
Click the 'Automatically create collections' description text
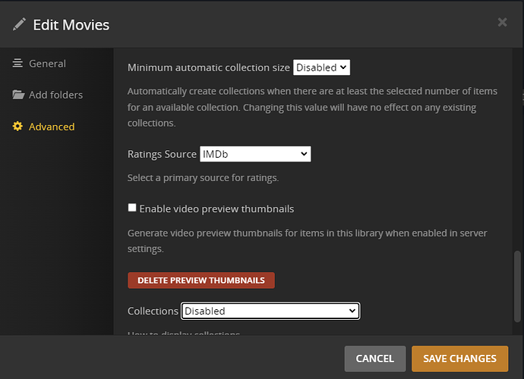pyautogui.click(x=312, y=107)
